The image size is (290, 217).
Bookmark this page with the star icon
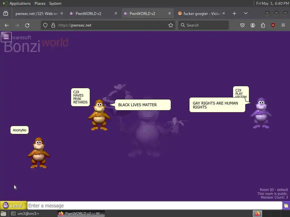pos(171,25)
